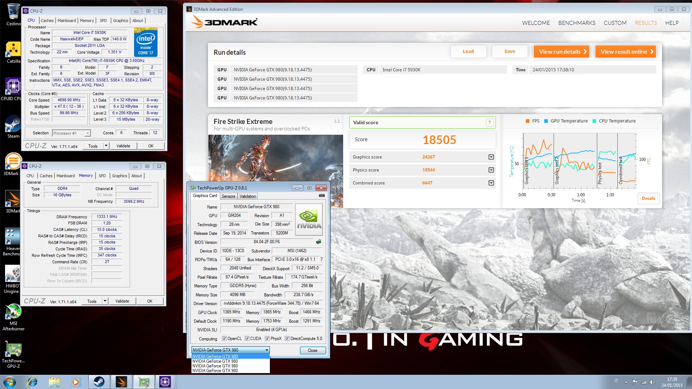
Task: Launch HWBOT Unigine desktop shortcut
Action: (13, 280)
